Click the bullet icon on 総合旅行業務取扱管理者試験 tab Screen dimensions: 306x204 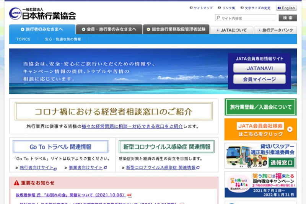[x=148, y=29]
